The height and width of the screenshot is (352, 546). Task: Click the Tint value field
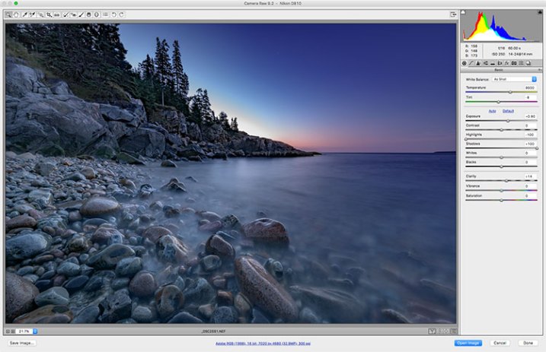[530, 97]
